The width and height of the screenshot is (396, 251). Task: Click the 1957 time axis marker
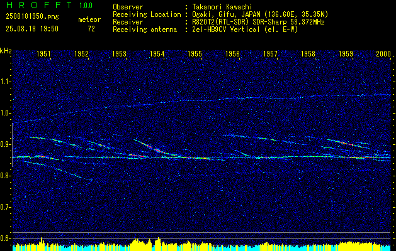(x=270, y=54)
